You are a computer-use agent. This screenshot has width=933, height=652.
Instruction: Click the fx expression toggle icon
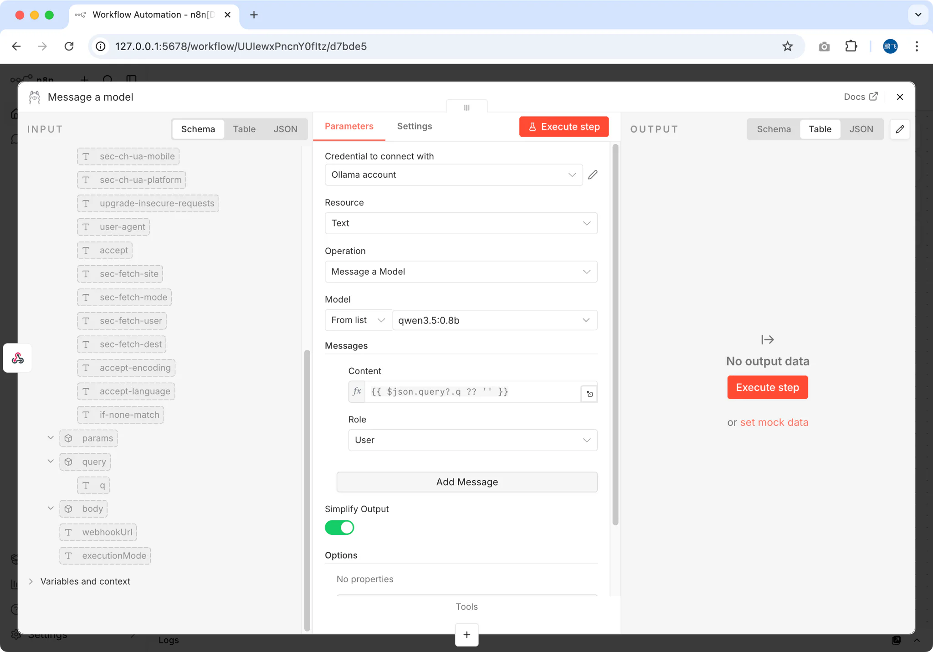[x=357, y=391]
